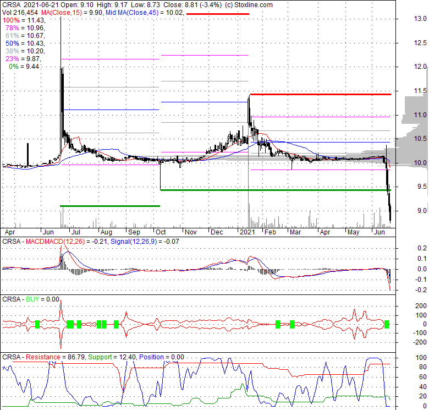
Task: Click the last green buy marker in June
Action: [387, 324]
